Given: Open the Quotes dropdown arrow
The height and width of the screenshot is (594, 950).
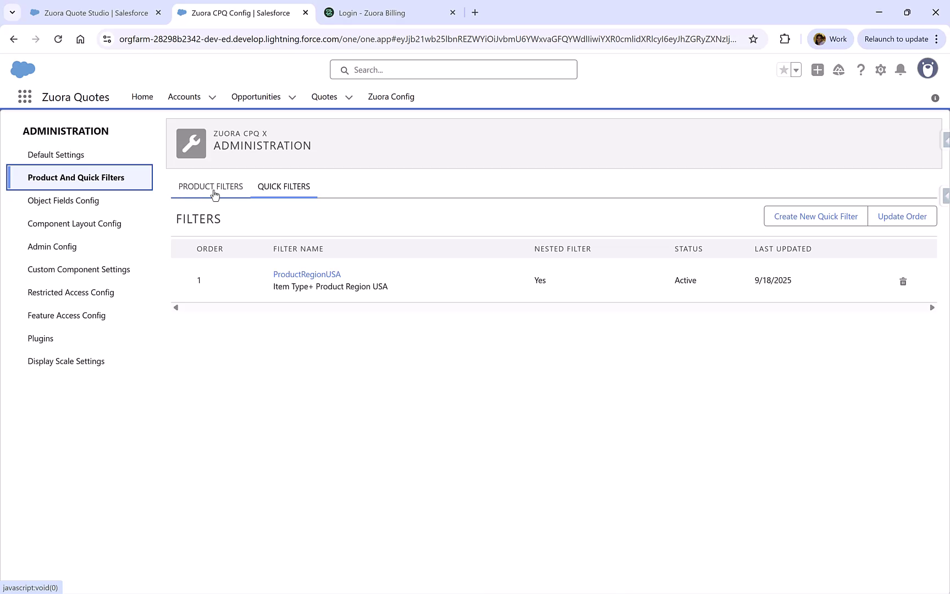Looking at the screenshot, I should tap(349, 97).
